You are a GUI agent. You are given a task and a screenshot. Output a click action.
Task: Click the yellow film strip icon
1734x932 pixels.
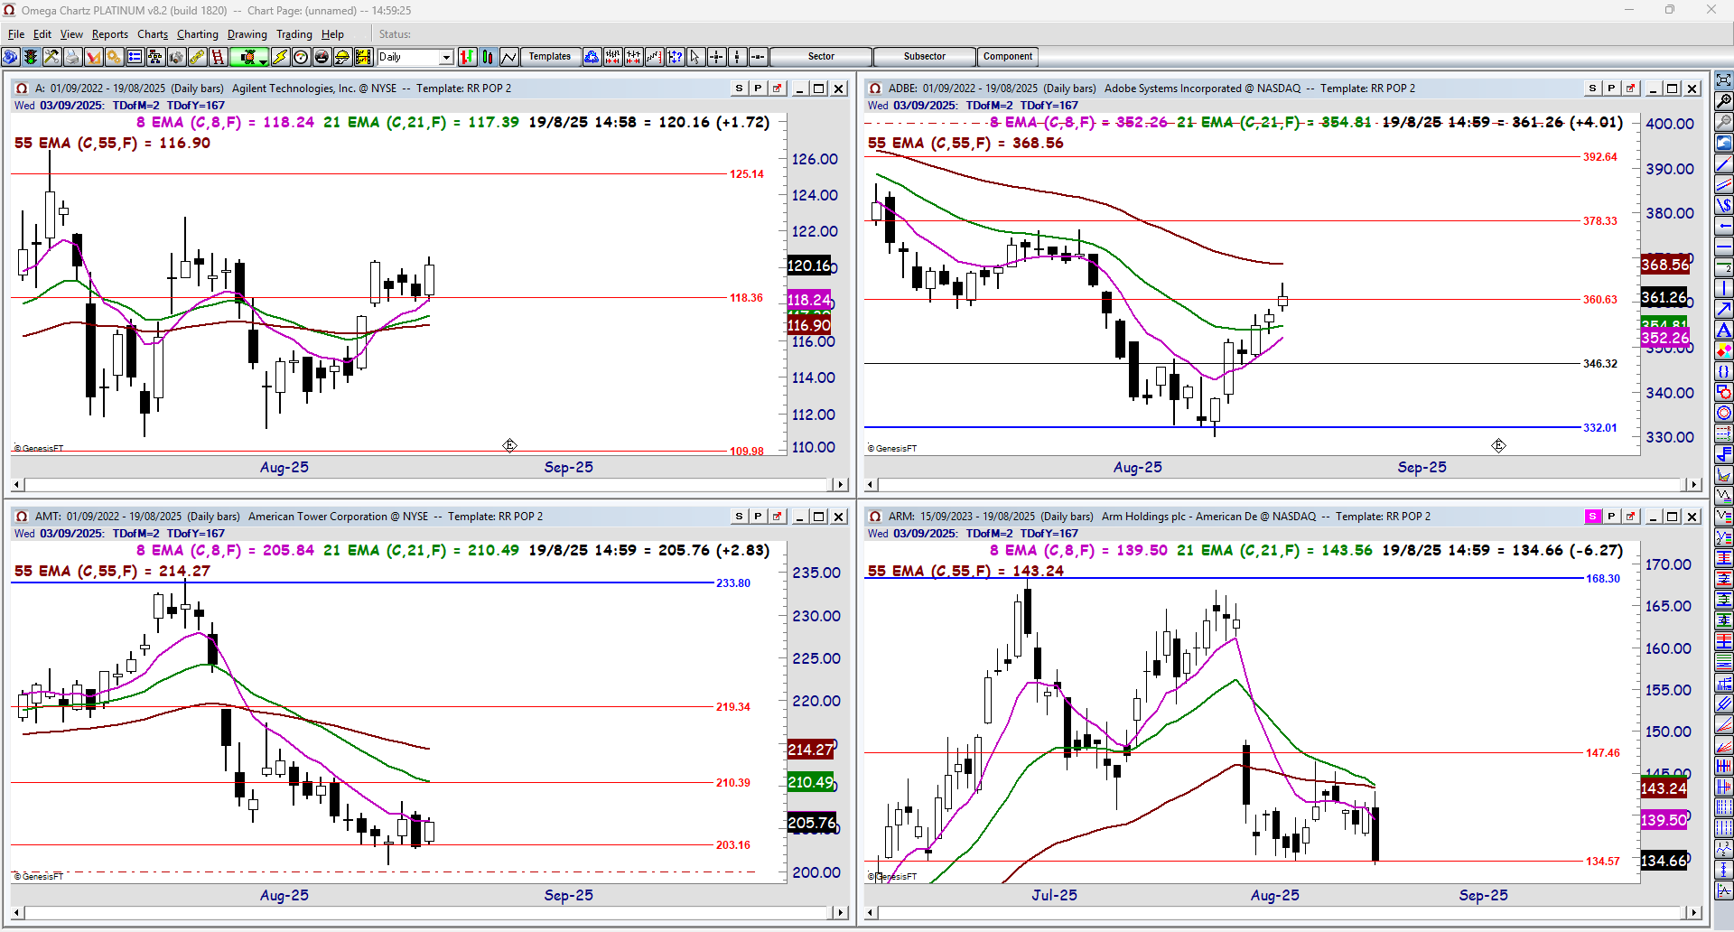pos(363,57)
